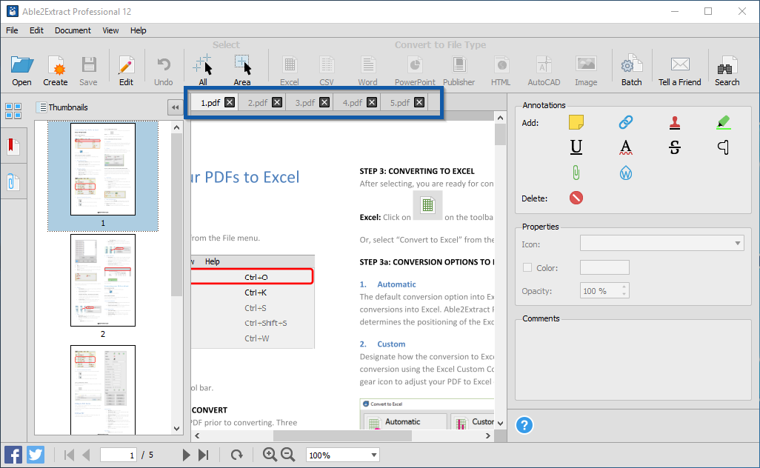The width and height of the screenshot is (760, 468).
Task: Click the Color swatch box
Action: point(604,267)
